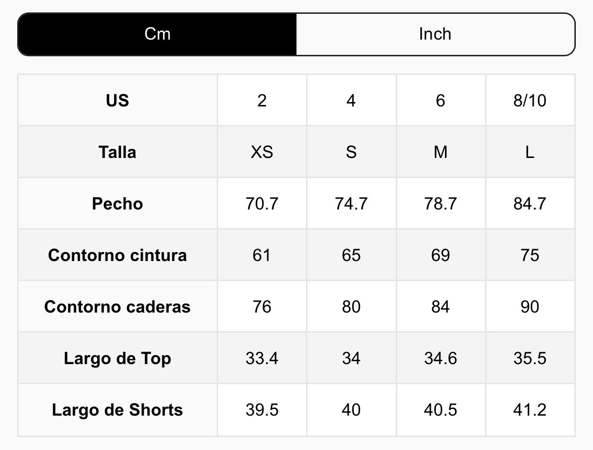The image size is (593, 450).
Task: Click the S size cell
Action: pyautogui.click(x=351, y=152)
